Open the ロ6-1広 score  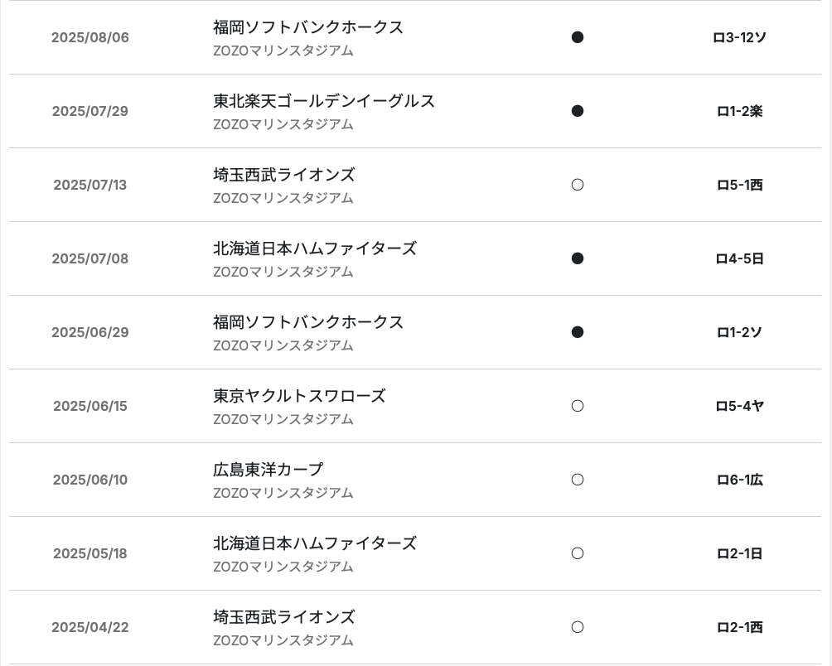tap(740, 480)
